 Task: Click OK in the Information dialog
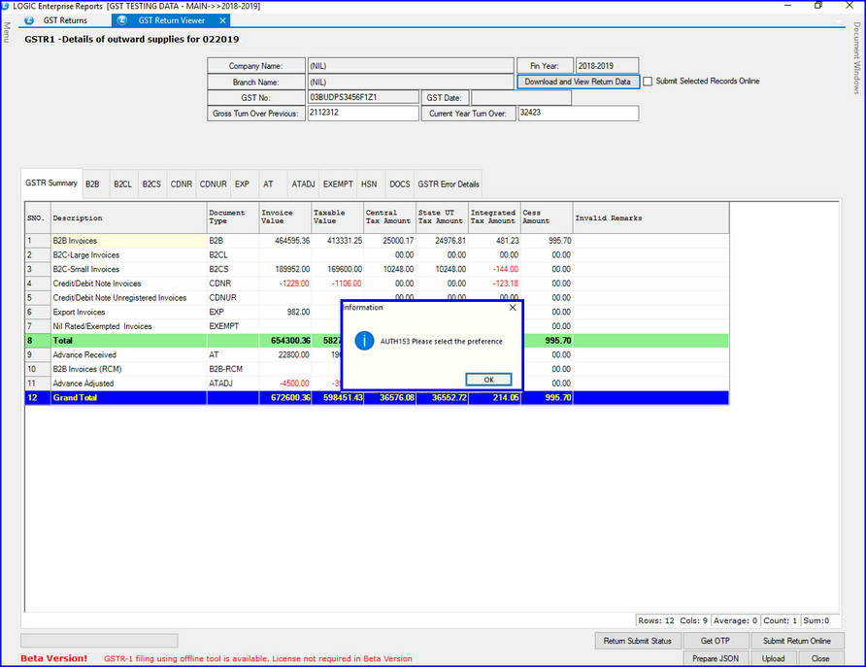coord(488,380)
